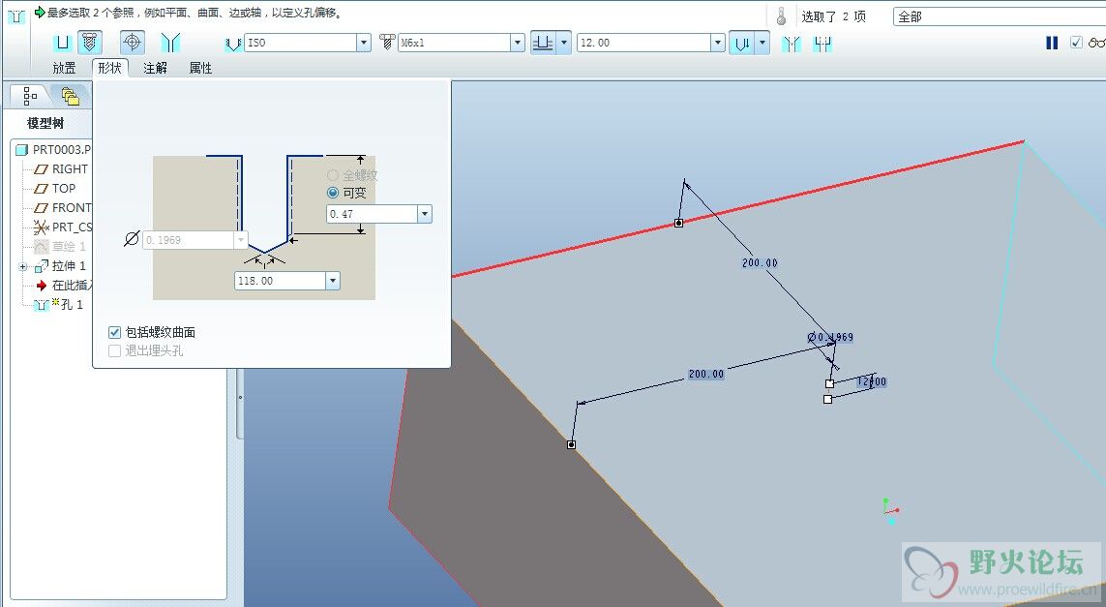Toggle 包括螺纹曲面 checkbox
Image resolution: width=1106 pixels, height=607 pixels.
114,332
